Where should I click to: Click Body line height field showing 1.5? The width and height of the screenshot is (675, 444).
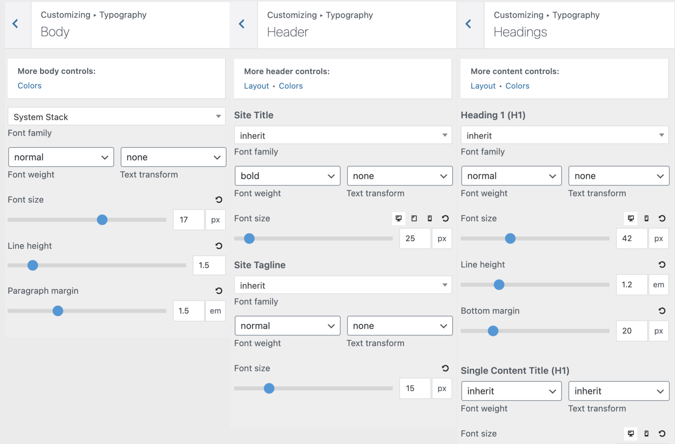click(209, 265)
